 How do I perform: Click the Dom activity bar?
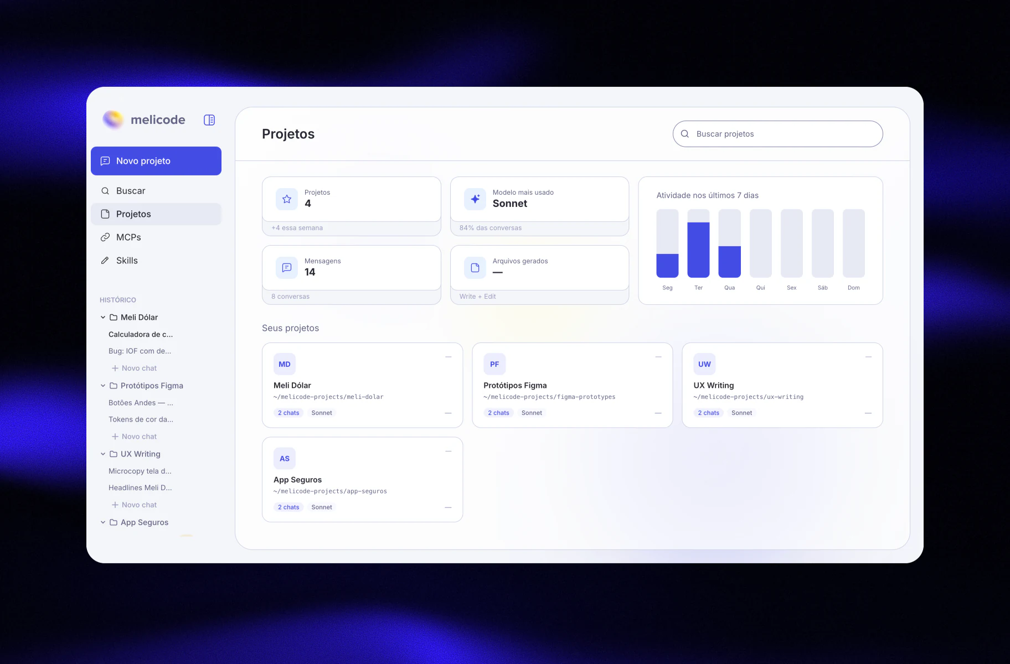(853, 243)
